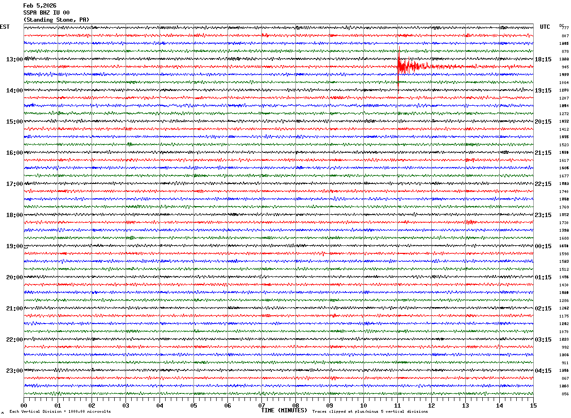Screen dimensions: 571x418
Task: Click the '00:15' UTC time label
Action: [544, 246]
